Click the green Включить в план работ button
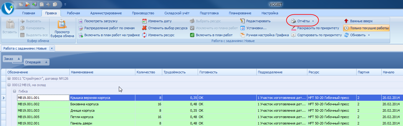 tap(211, 35)
